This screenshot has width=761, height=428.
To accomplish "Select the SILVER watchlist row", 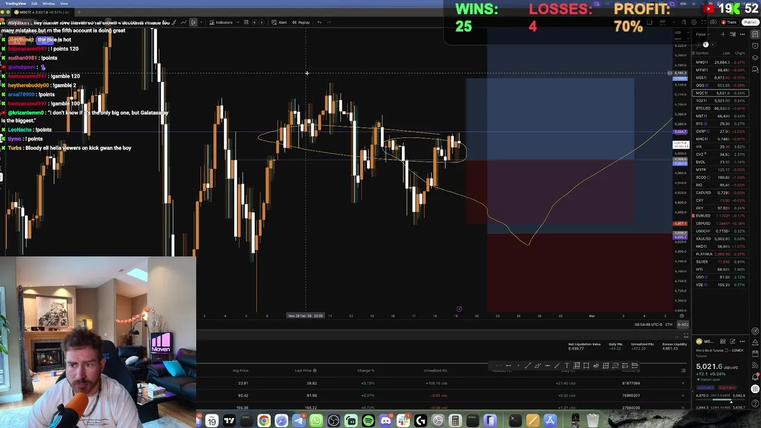I will click(x=720, y=262).
